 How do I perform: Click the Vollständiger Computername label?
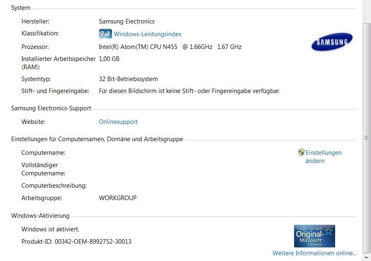(43, 169)
